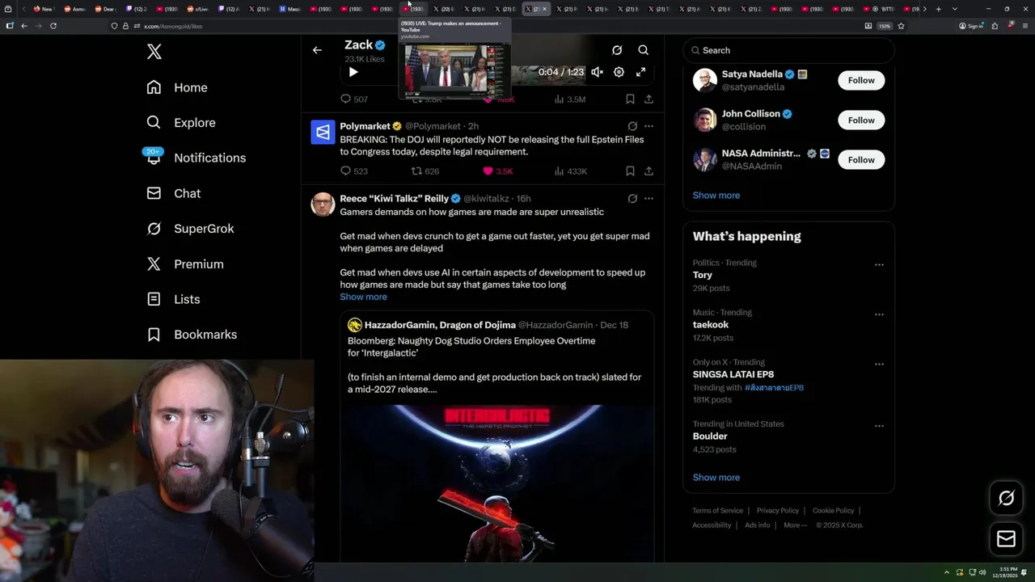List all tabs dropdown arrow
The width and height of the screenshot is (1035, 582).
[954, 9]
